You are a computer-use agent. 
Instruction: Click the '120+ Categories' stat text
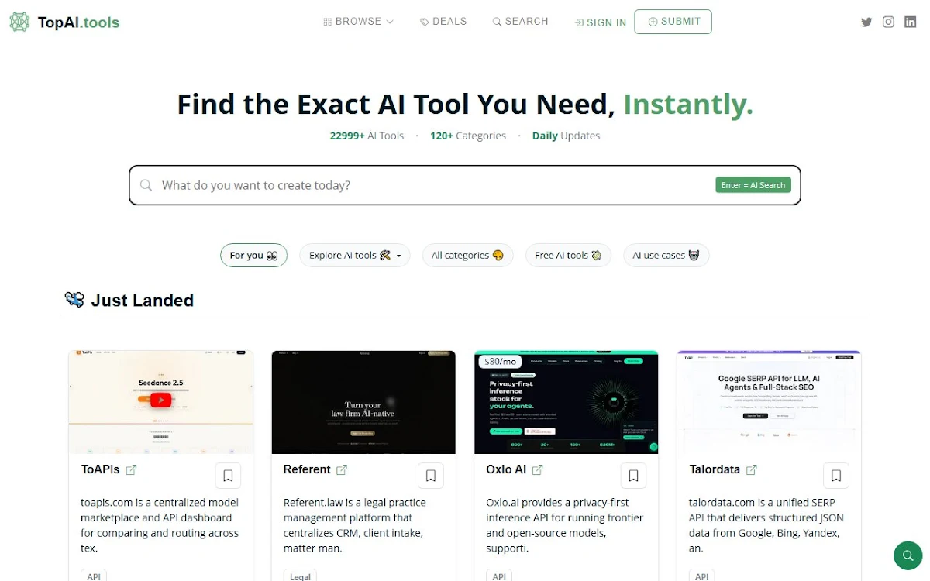468,136
